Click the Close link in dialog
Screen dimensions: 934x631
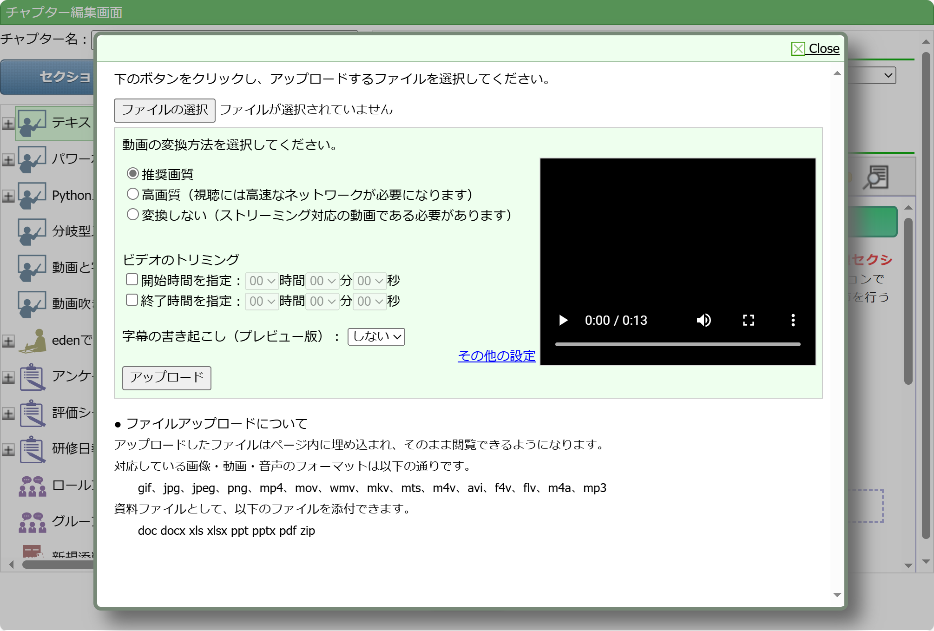point(816,48)
